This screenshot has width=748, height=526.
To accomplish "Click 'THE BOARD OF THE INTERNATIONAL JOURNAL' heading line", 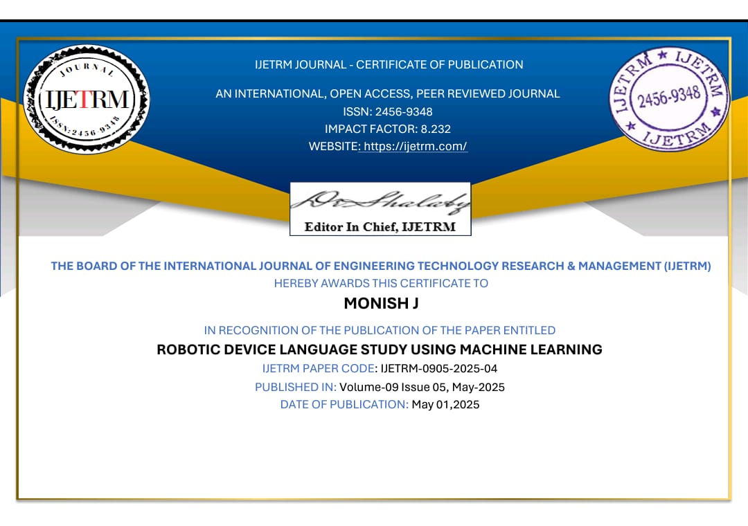I will point(381,266).
